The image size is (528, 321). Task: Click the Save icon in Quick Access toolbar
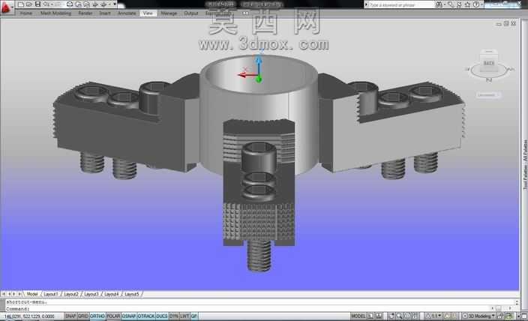tap(37, 4)
